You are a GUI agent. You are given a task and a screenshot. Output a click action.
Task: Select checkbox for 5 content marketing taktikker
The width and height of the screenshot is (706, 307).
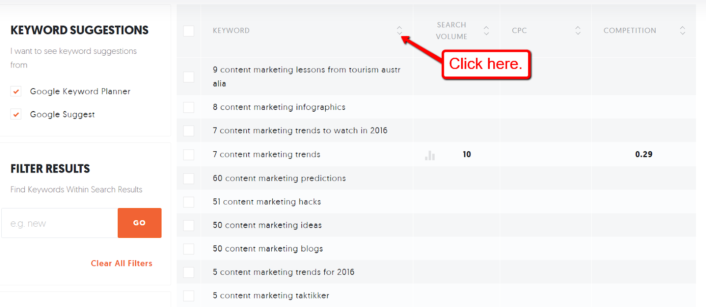[189, 296]
